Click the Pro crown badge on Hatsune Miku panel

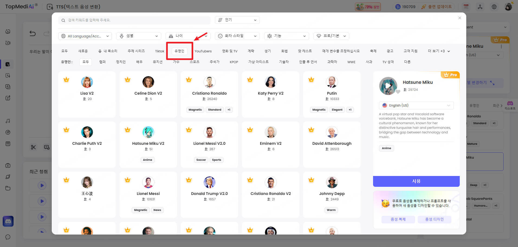tap(450, 75)
